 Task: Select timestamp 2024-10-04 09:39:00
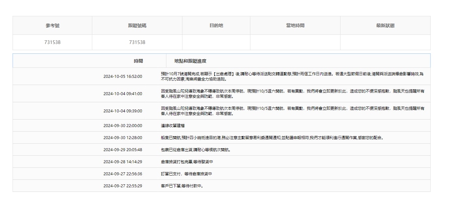[123, 111]
